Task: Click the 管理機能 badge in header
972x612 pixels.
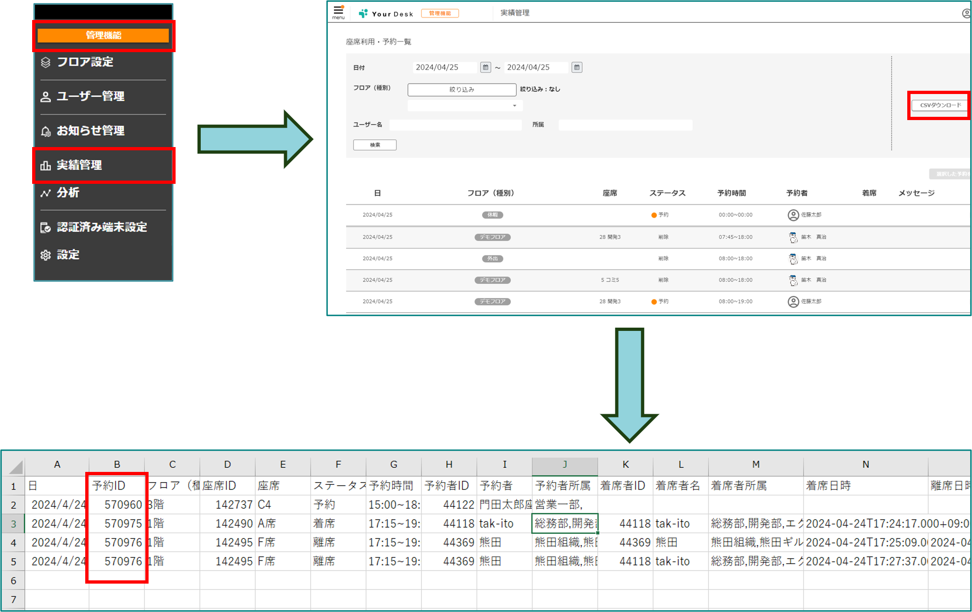Action: 440,13
